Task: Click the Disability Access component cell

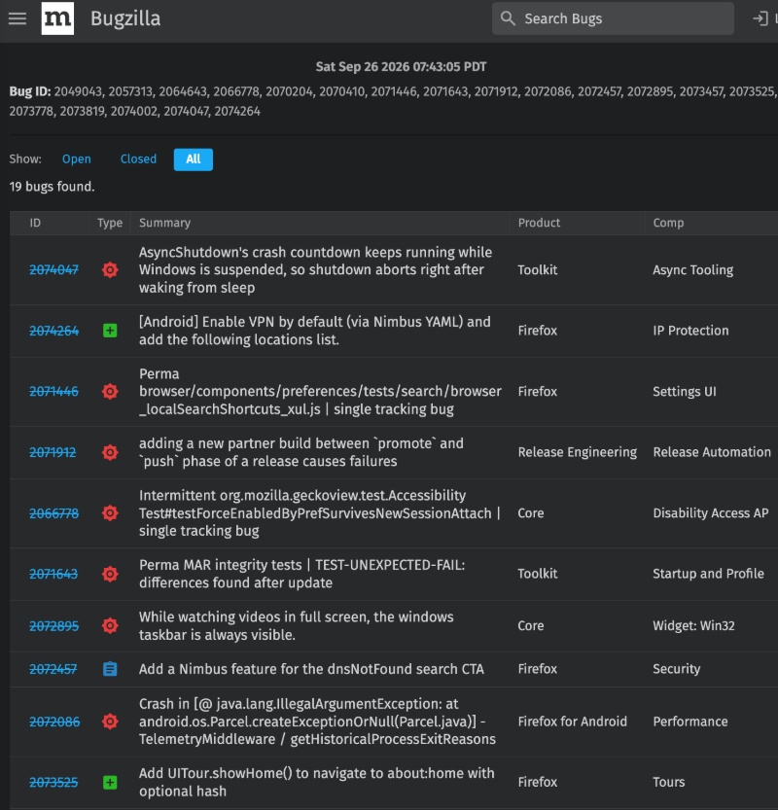Action: [711, 513]
